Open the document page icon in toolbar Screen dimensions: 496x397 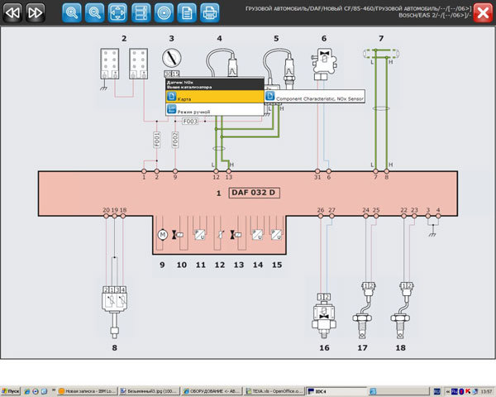pos(187,12)
